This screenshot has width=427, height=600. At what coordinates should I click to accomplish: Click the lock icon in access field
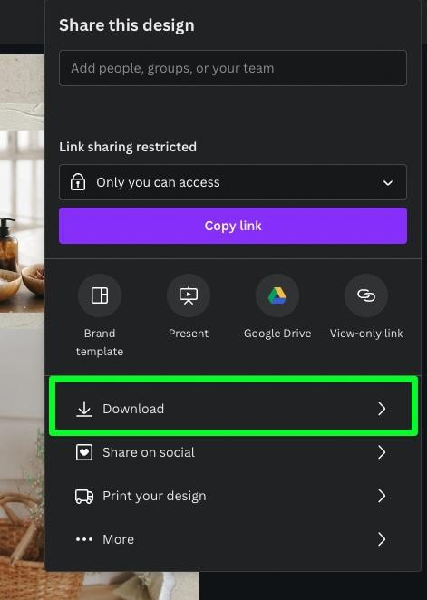point(78,182)
